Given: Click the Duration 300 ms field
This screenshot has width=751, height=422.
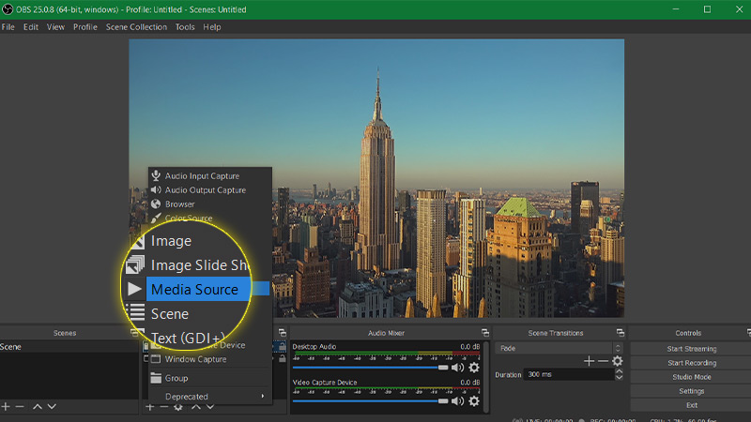Looking at the screenshot, I should [x=569, y=374].
